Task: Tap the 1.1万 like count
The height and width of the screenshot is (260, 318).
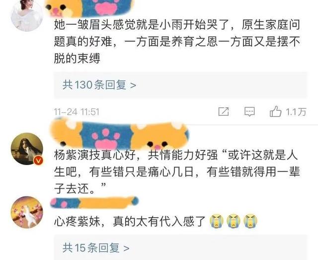Action: point(296,112)
